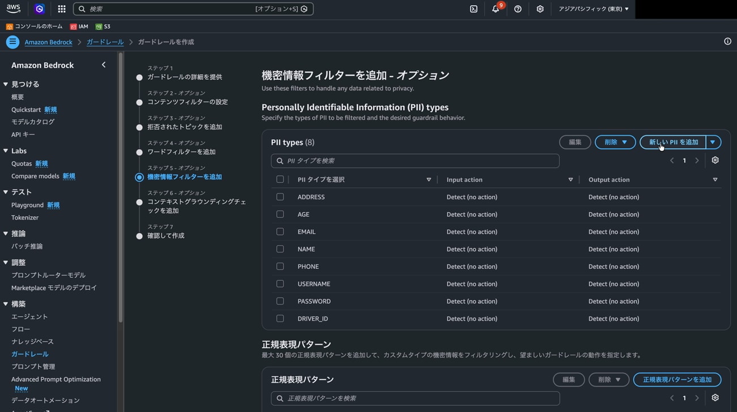
Task: Open the IAM favorite shortcut
Action: click(79, 27)
